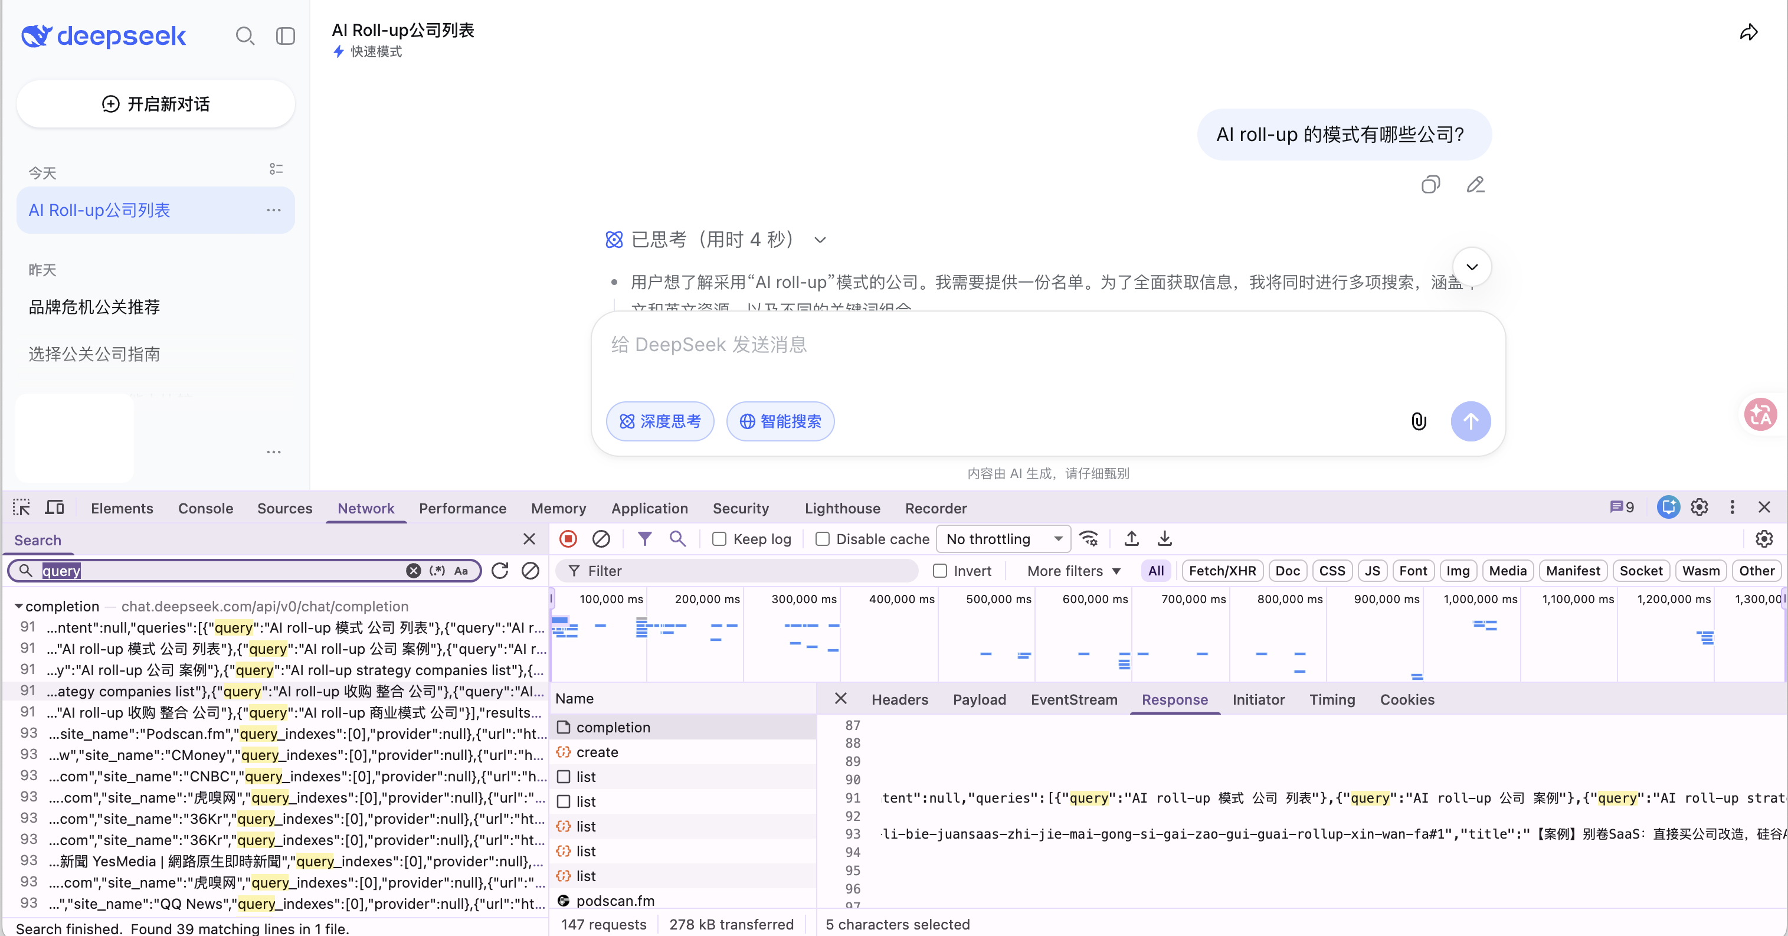Screen dimensions: 1788x936
Task: Open the Headers tab of request details
Action: click(899, 700)
